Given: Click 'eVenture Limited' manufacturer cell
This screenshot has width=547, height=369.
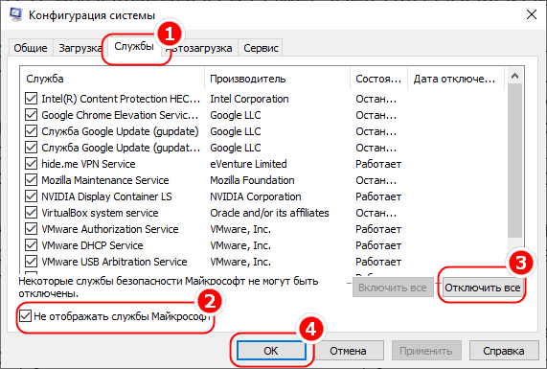Looking at the screenshot, I should pos(248,164).
